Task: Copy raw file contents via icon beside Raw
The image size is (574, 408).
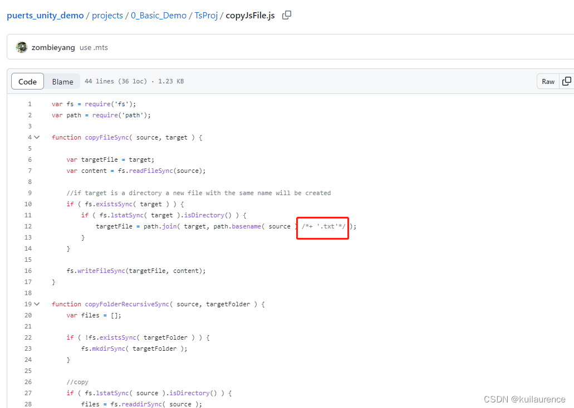Action: (x=567, y=81)
